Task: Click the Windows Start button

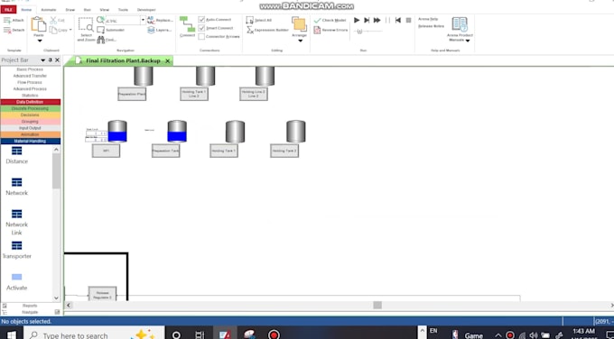Action: point(12,334)
